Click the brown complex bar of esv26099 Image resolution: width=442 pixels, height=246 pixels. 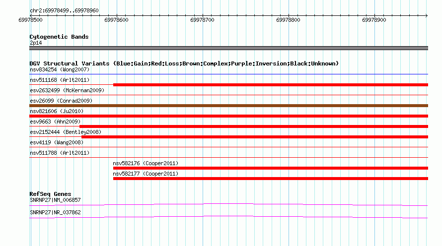[x=228, y=106]
